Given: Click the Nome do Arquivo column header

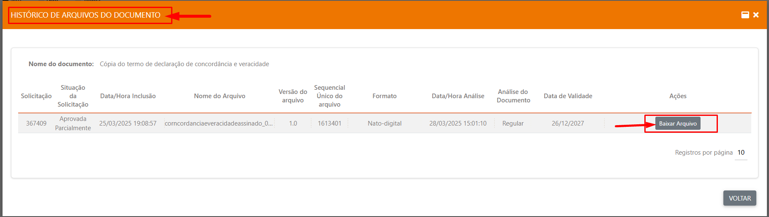Looking at the screenshot, I should pyautogui.click(x=219, y=96).
